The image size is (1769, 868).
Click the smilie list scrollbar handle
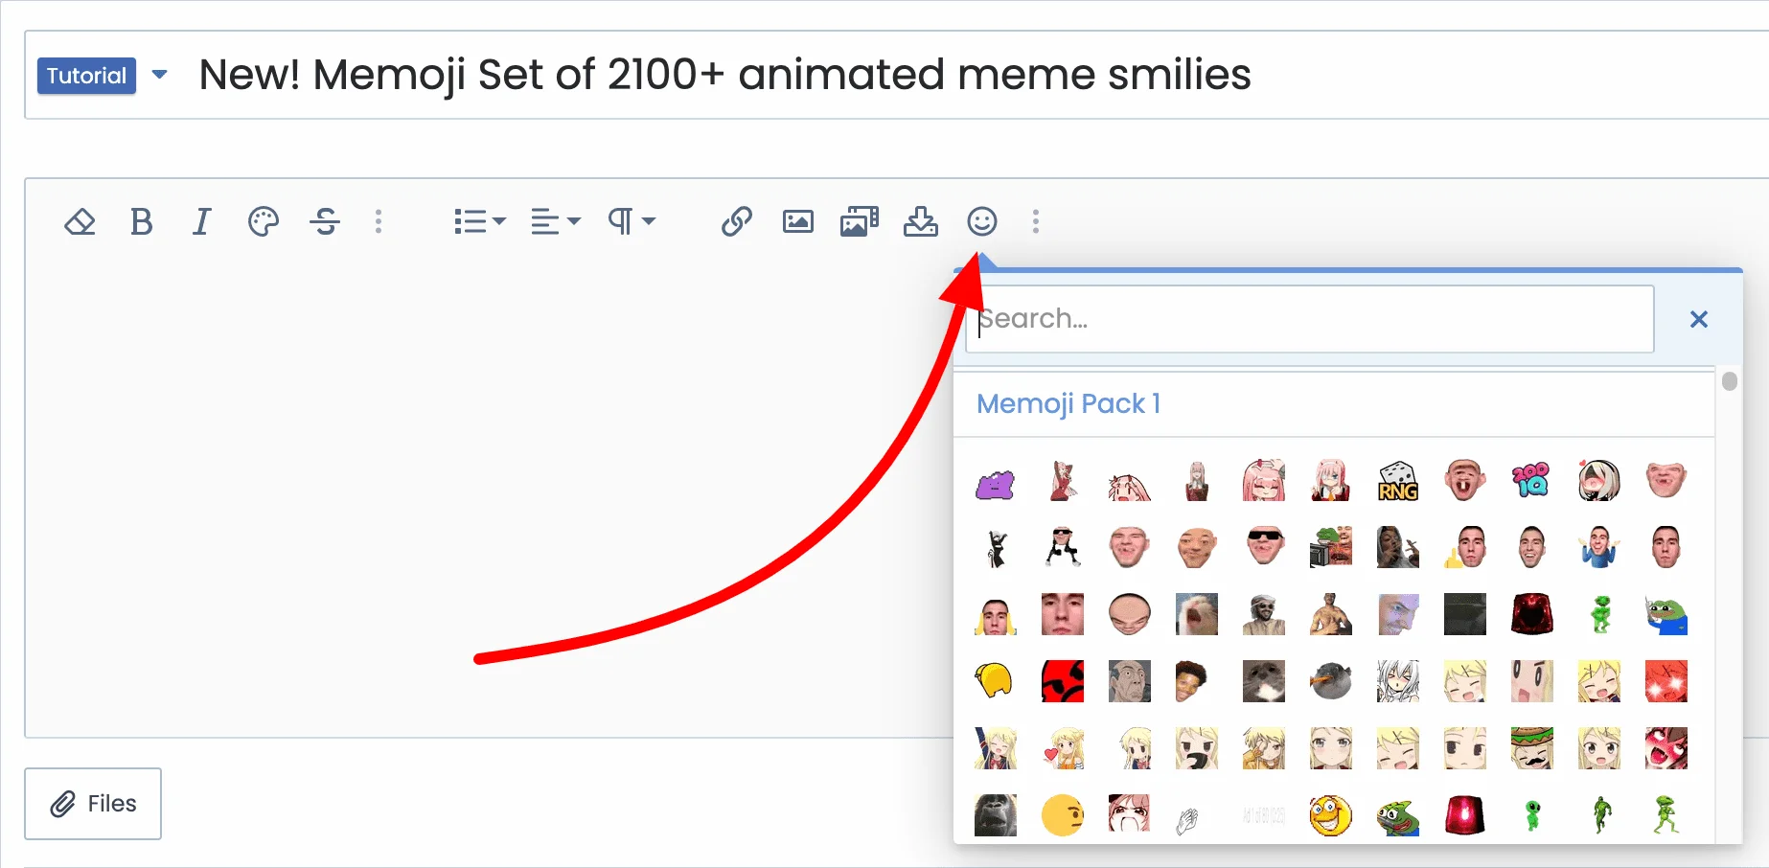coord(1730,381)
